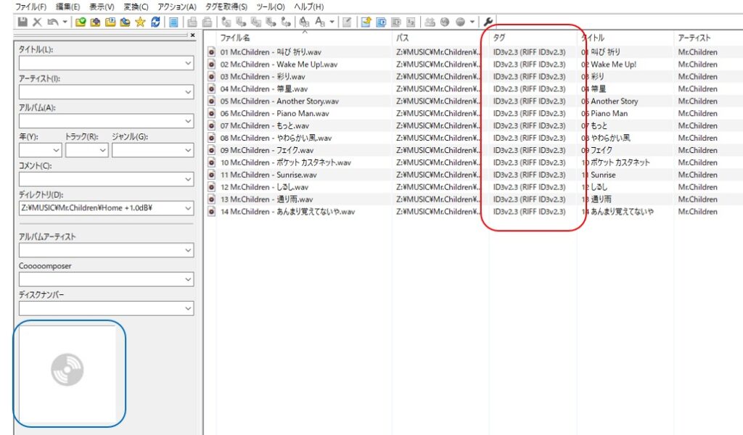This screenshot has height=435, width=743.
Task: Click the first Change directory folder icon
Action: coord(81,22)
